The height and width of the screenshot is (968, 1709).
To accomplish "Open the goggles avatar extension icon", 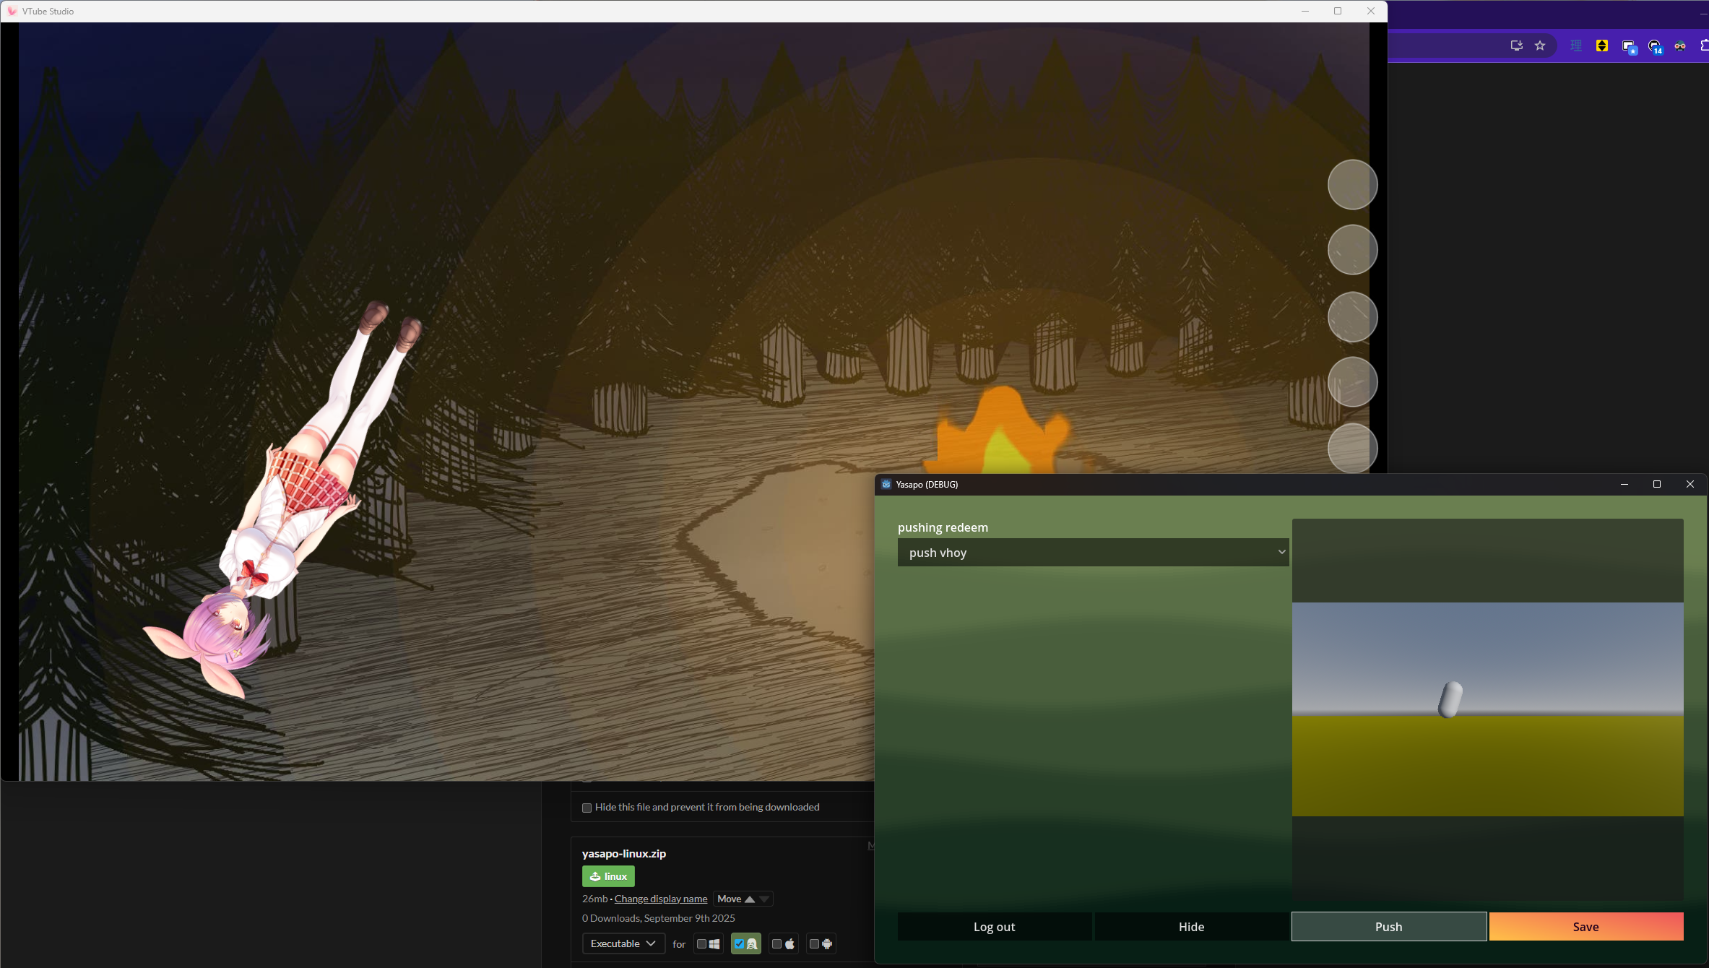I will pos(1680,46).
